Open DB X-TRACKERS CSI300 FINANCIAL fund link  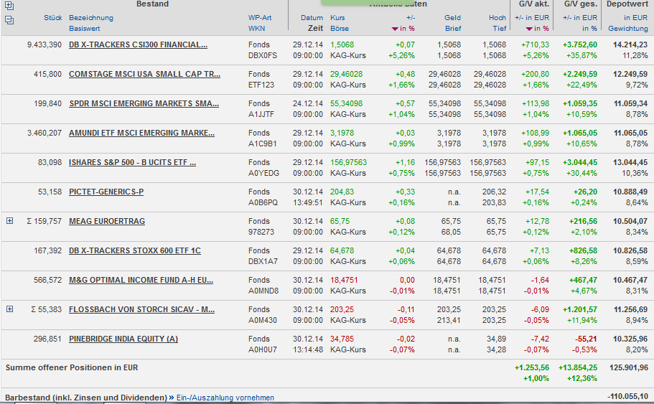point(138,44)
